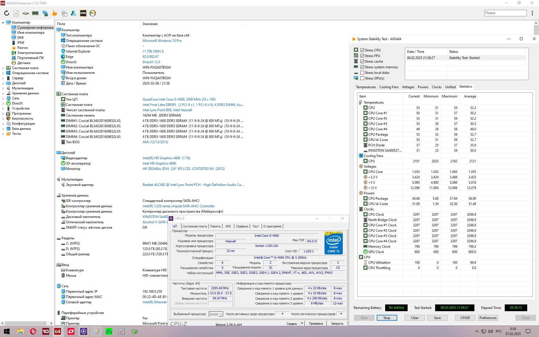This screenshot has height=337, width=539.
Task: Open Socket processor dropdown in CPU-Z
Action: pos(216,314)
